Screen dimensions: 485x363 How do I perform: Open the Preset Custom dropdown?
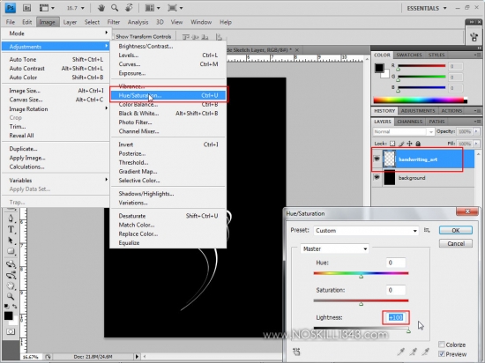pos(366,231)
